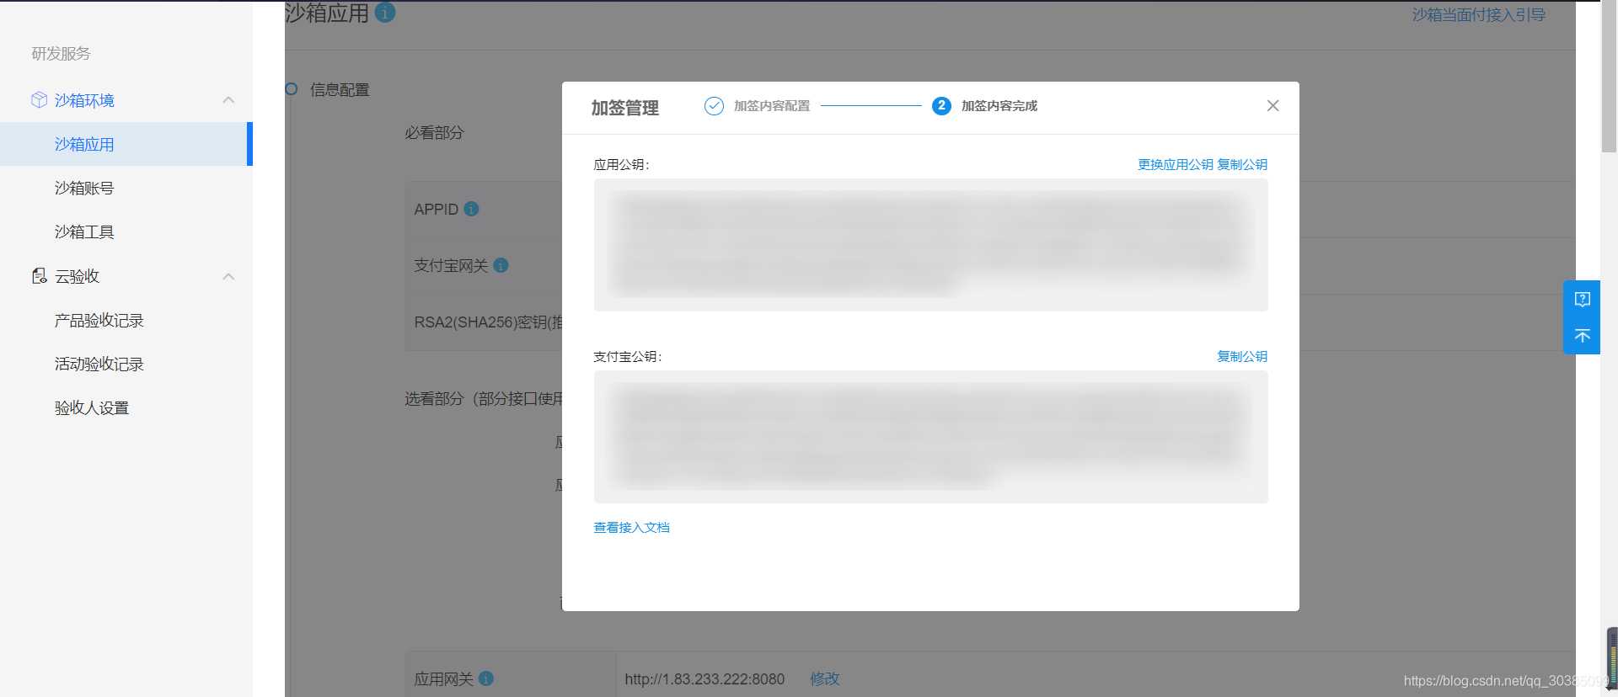Image resolution: width=1618 pixels, height=697 pixels.
Task: Click the 研发服务 heading text
Action: (x=61, y=54)
